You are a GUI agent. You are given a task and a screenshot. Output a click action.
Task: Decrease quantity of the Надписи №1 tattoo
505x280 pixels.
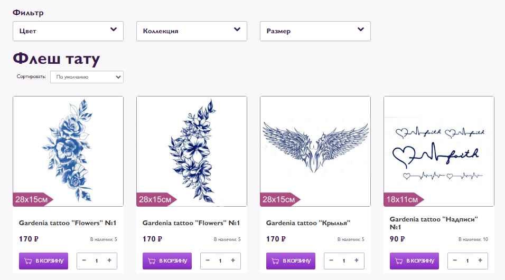tap(455, 260)
